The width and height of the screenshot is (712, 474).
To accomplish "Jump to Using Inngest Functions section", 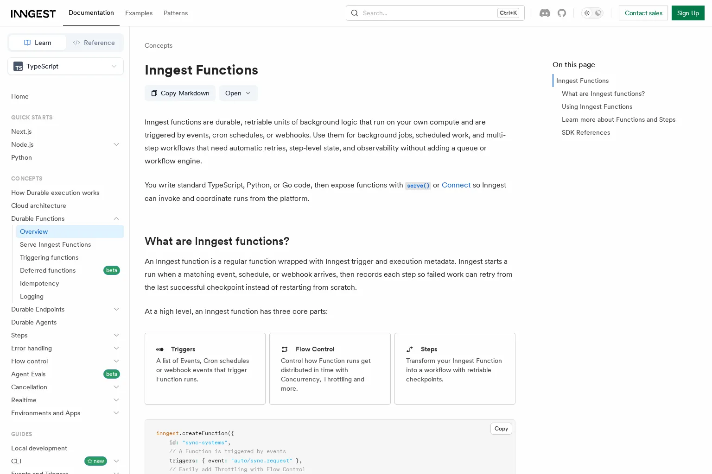I will tap(597, 106).
